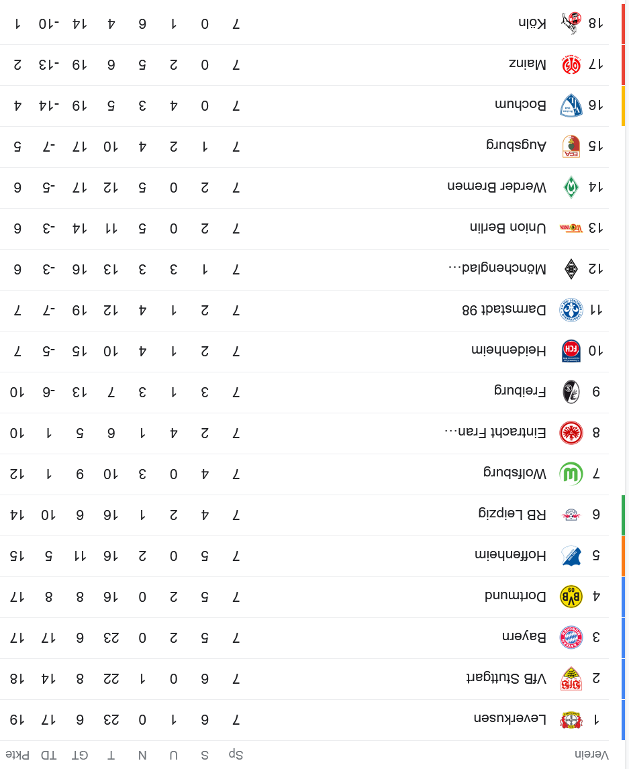Open the Darmstadt 98 team name
Image resolution: width=629 pixels, height=769 pixels.
click(x=503, y=311)
